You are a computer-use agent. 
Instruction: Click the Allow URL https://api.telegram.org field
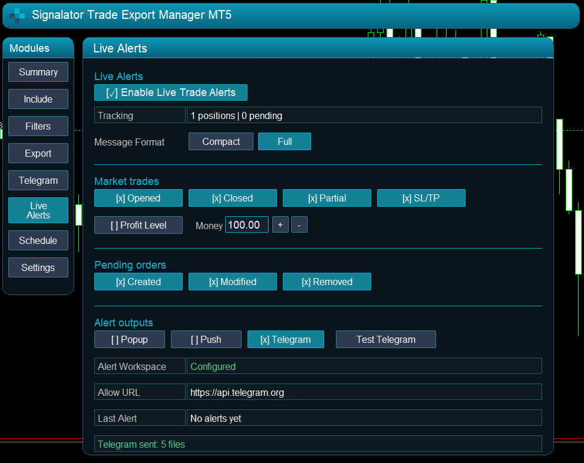tap(364, 392)
